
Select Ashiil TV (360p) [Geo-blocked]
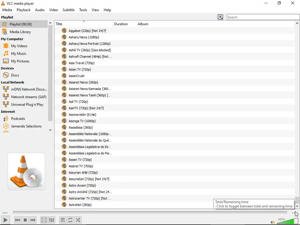90,50
